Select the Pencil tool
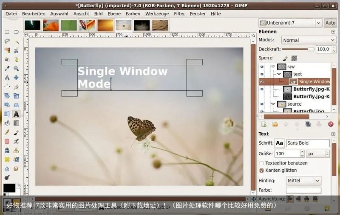This screenshot has width=340, height=215. pos(7,132)
